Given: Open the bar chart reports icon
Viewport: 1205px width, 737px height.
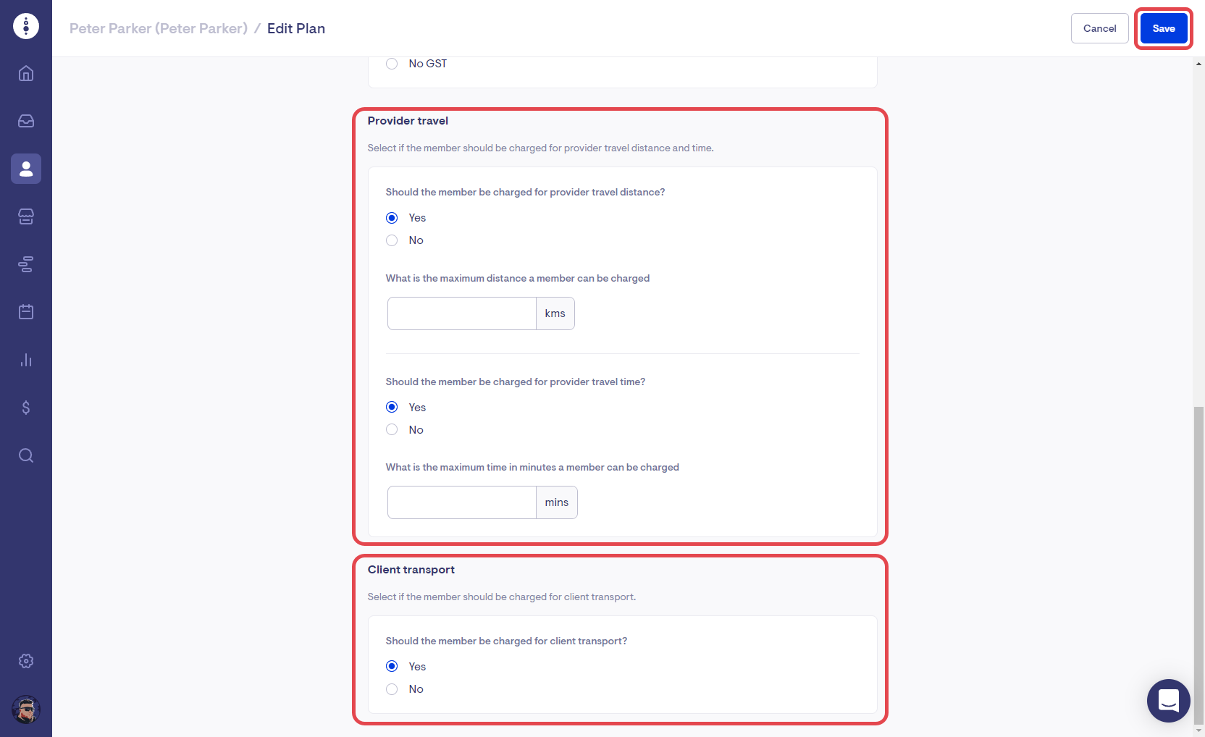Looking at the screenshot, I should pyautogui.click(x=26, y=360).
